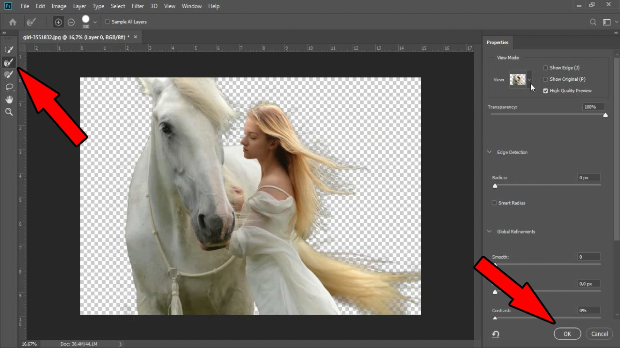Open the Filter menu
Image resolution: width=620 pixels, height=348 pixels.
point(138,6)
